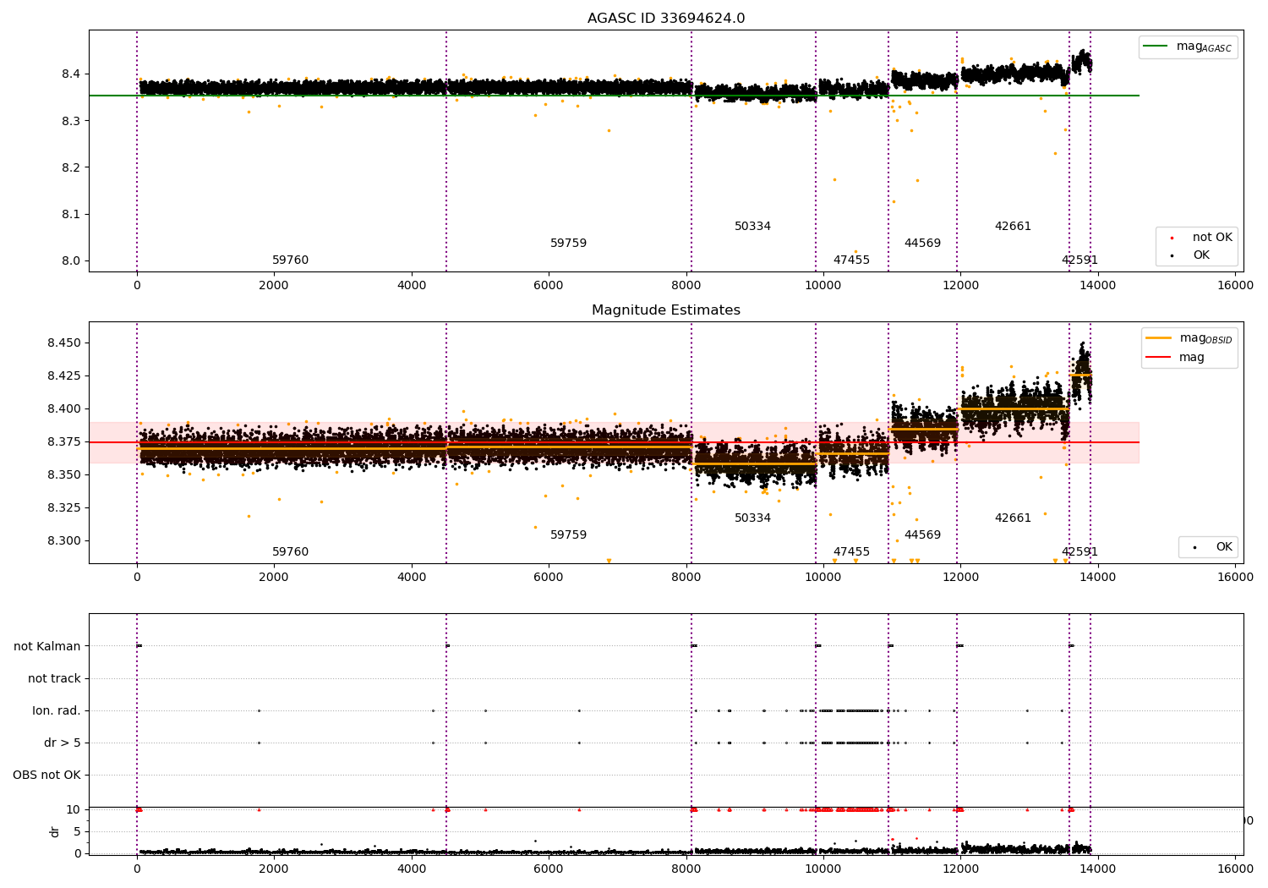Click obsid label 47455 in AGASC ID plot
This screenshot has width=1268, height=888.
pos(851,260)
